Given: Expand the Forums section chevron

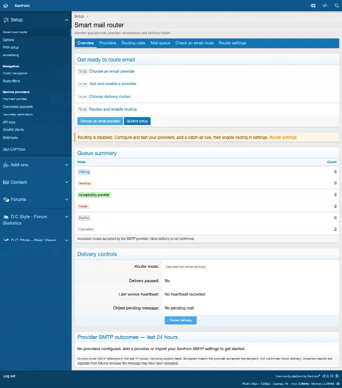Looking at the screenshot, I should coord(67,199).
